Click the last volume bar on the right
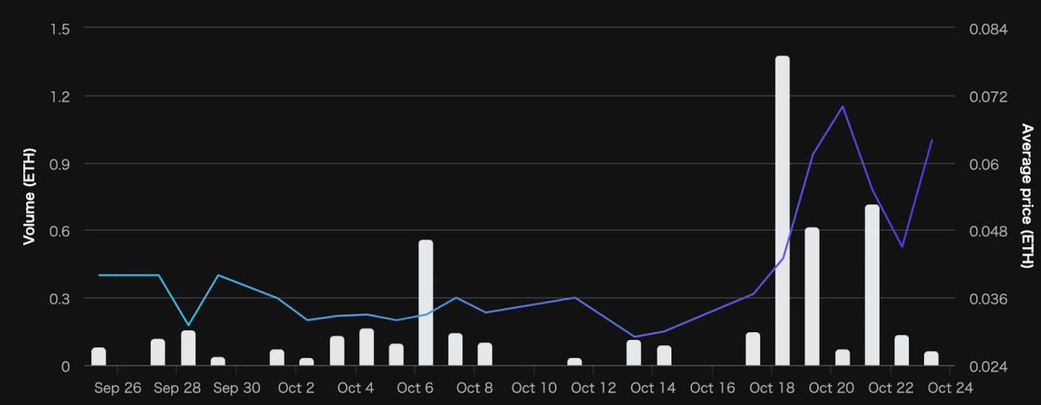 (x=931, y=358)
